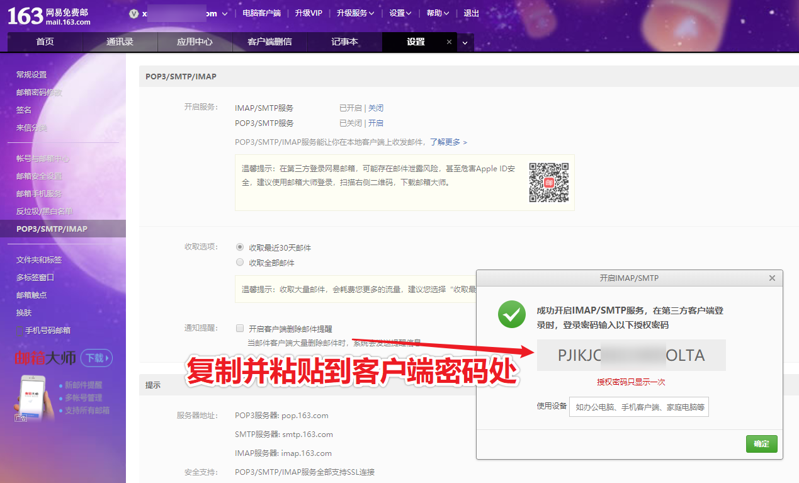Open 邮箱安全设置 in the sidebar
This screenshot has width=799, height=483.
coord(39,176)
